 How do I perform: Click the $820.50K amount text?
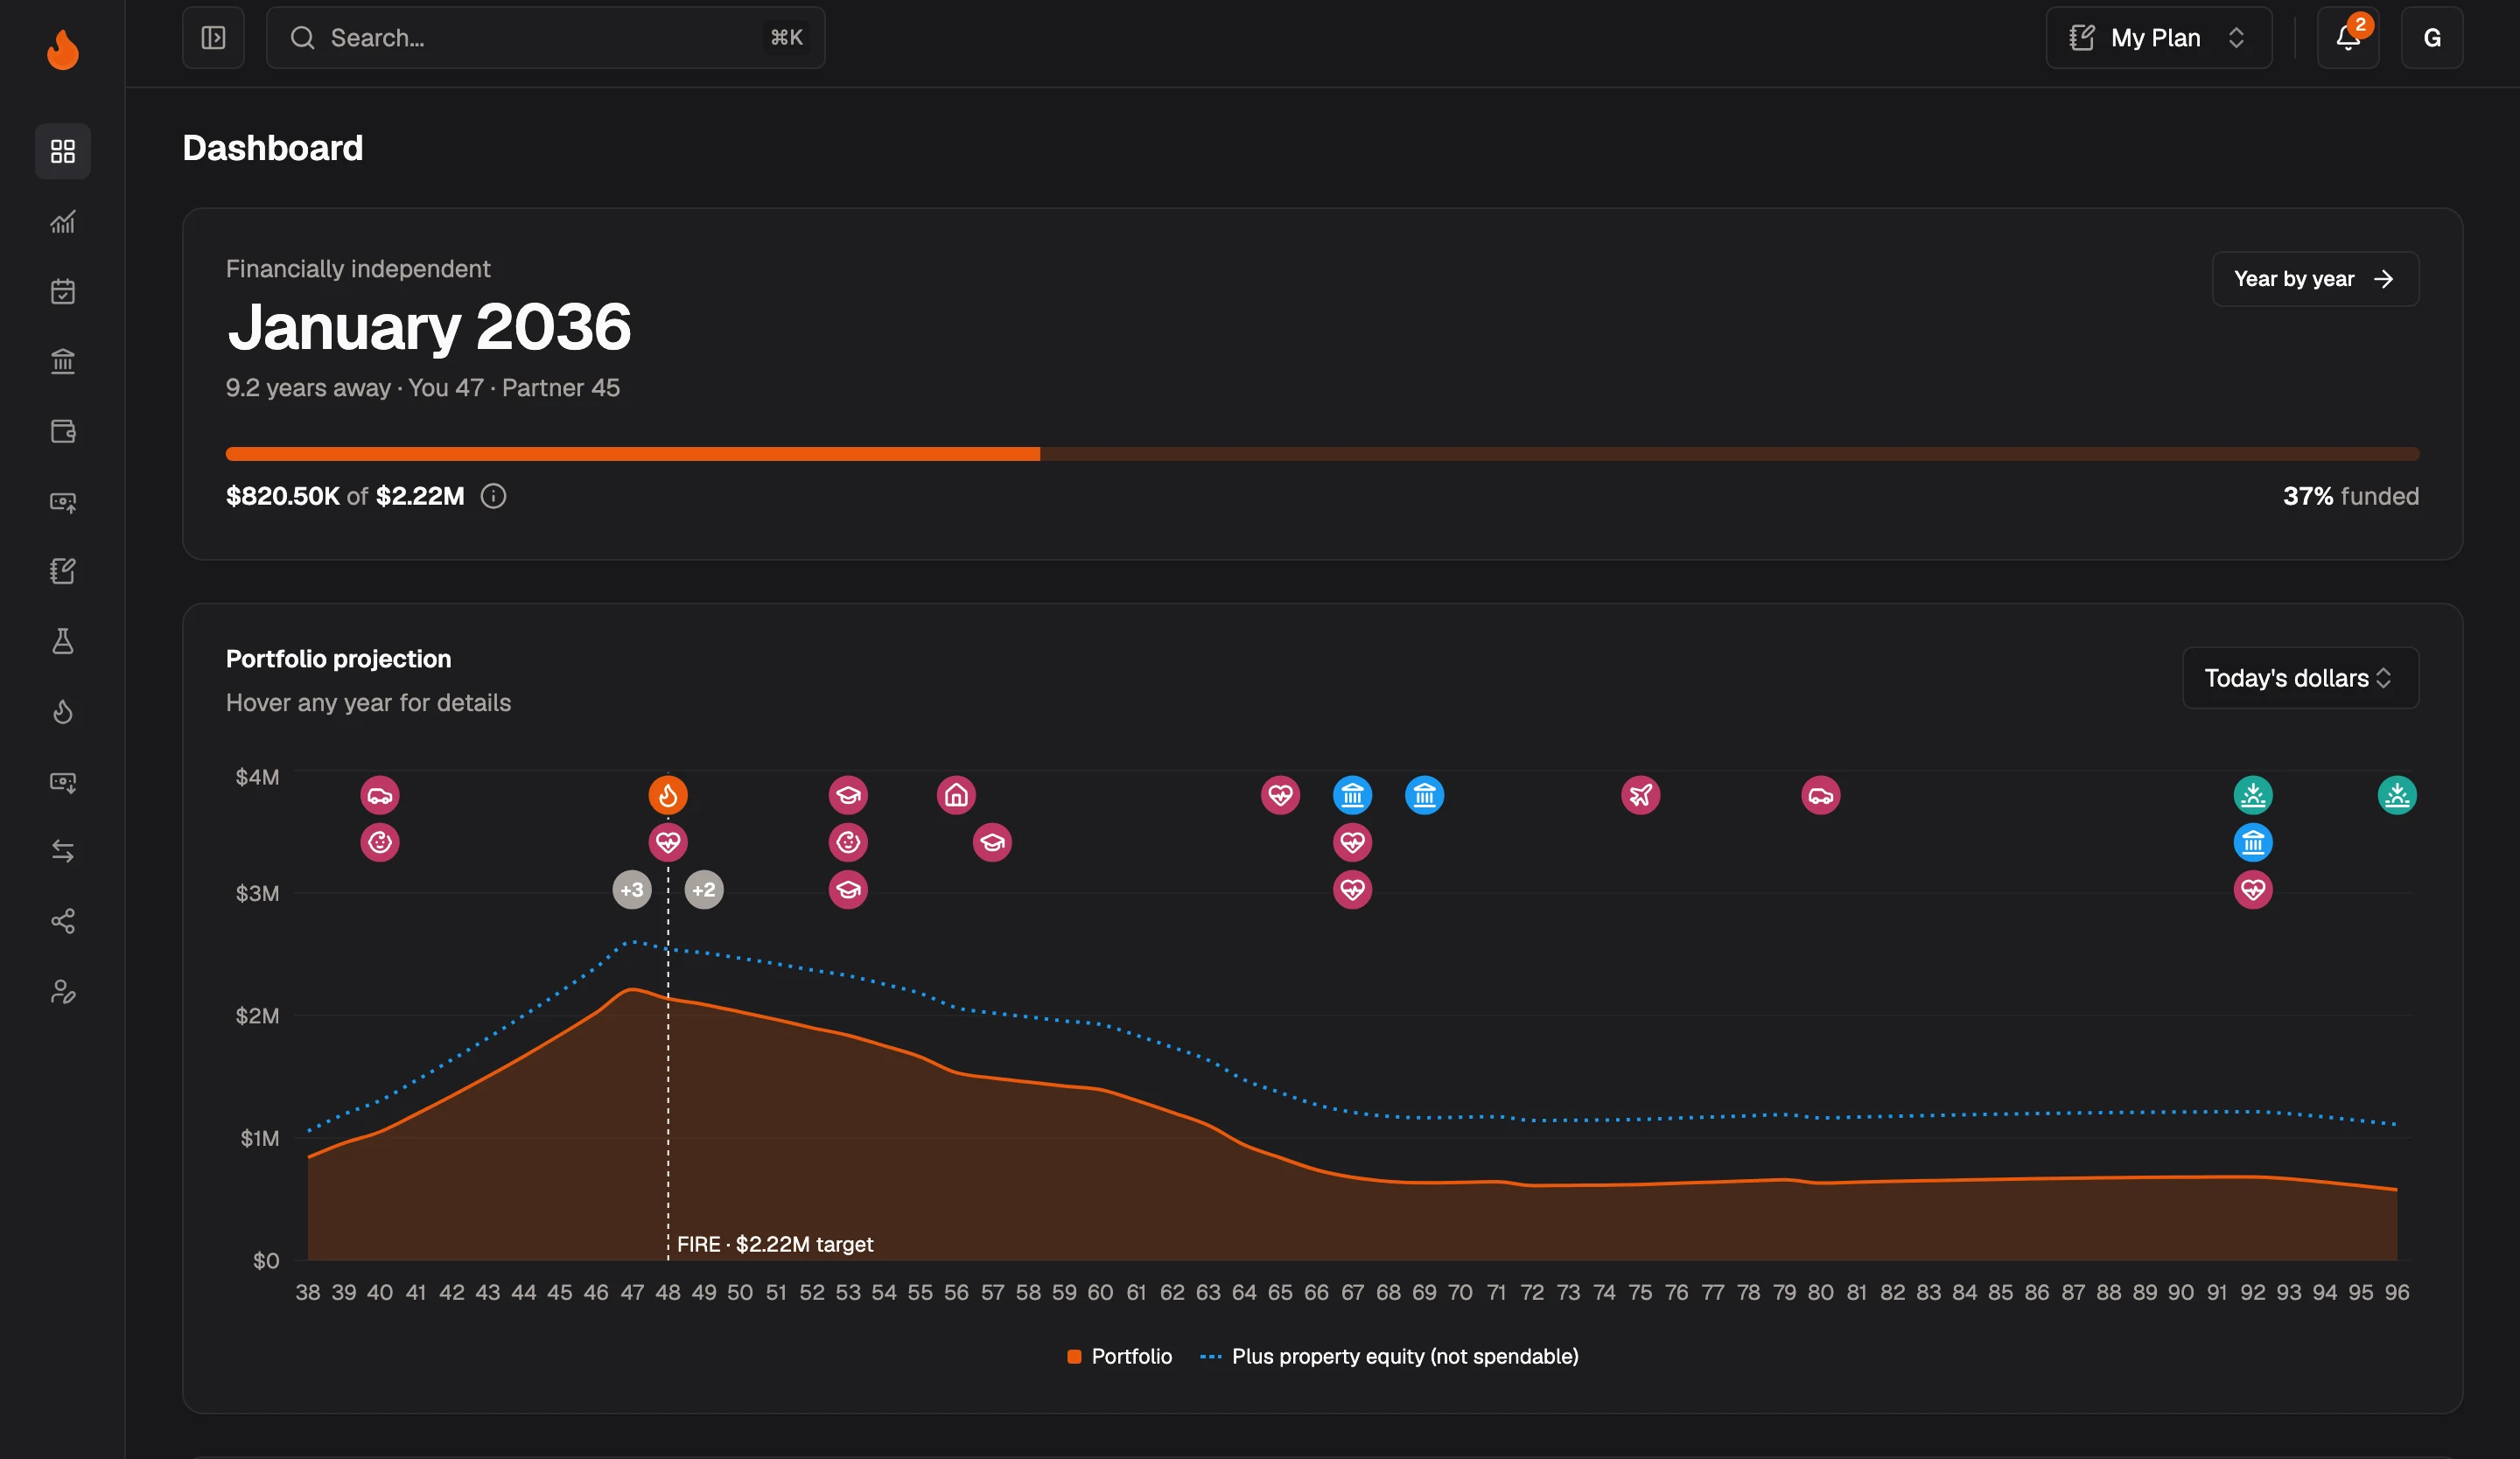283,496
